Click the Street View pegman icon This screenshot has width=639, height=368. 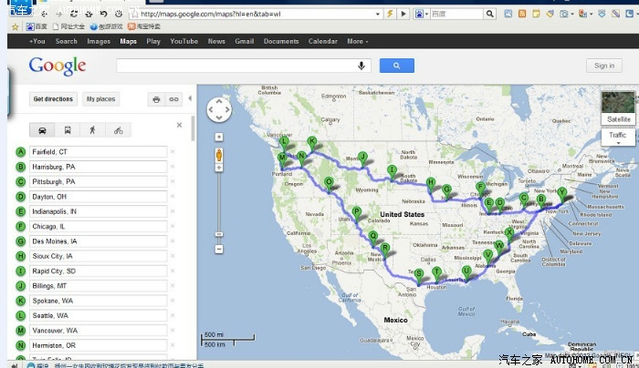219,156
